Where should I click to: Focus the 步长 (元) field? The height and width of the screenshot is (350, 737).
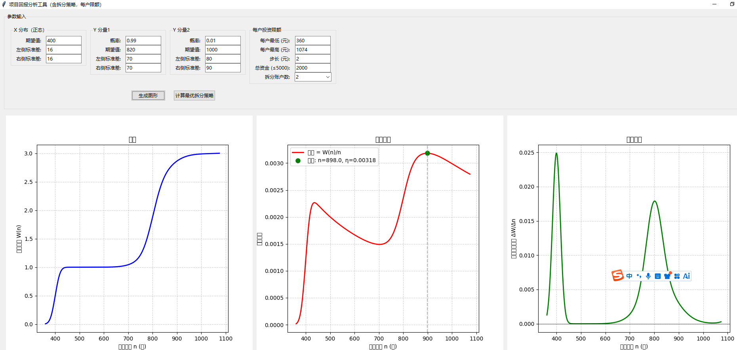pos(313,59)
